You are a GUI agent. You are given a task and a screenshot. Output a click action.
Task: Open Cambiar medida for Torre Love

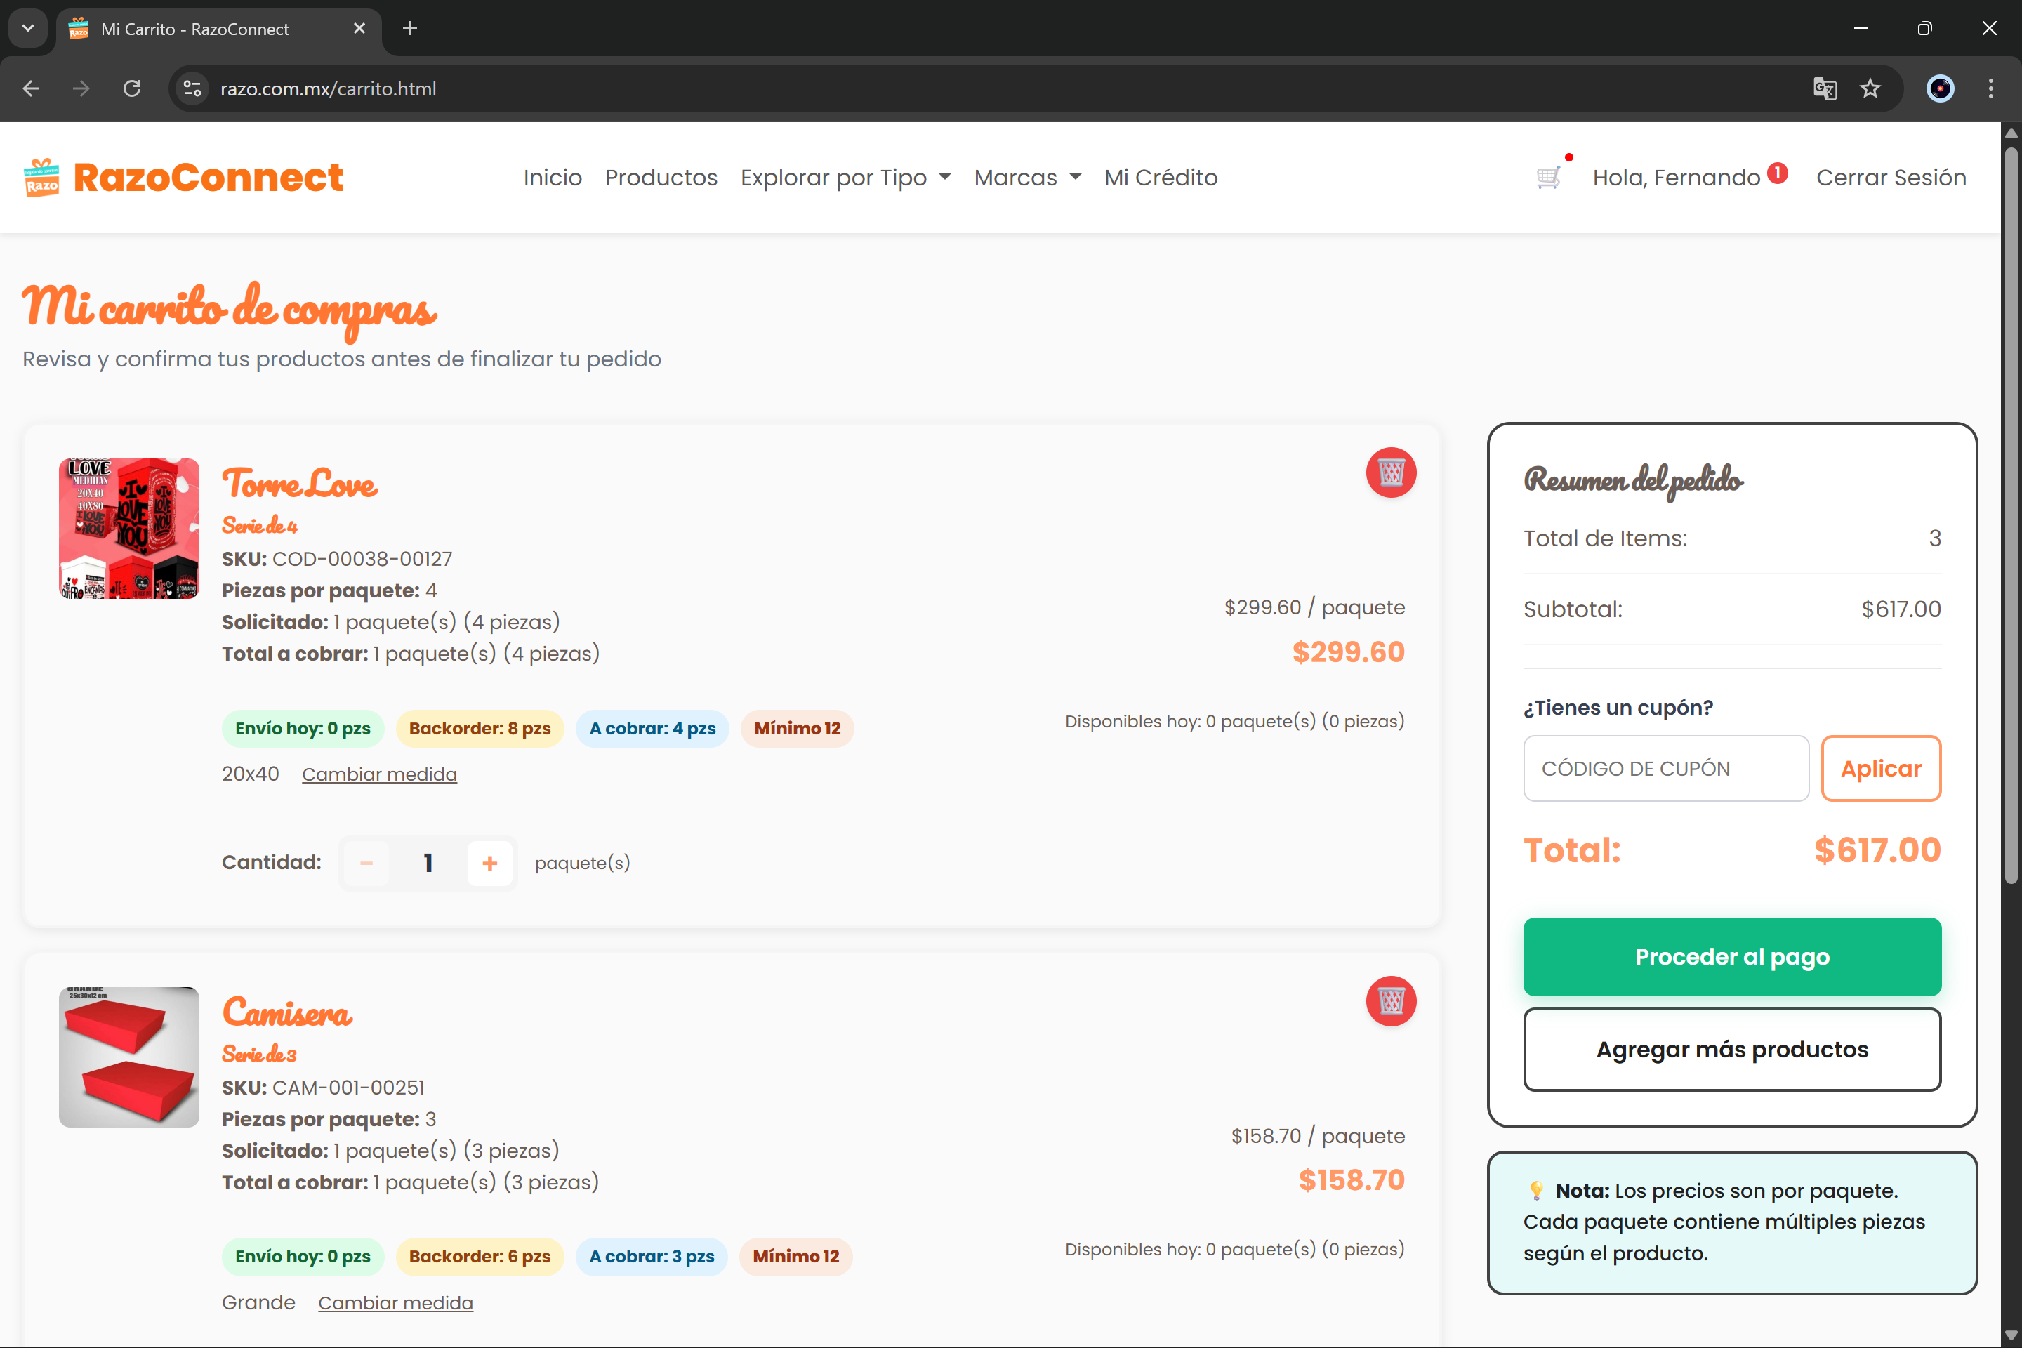point(379,774)
